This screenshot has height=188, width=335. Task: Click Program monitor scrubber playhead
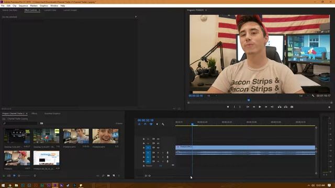pos(249,100)
